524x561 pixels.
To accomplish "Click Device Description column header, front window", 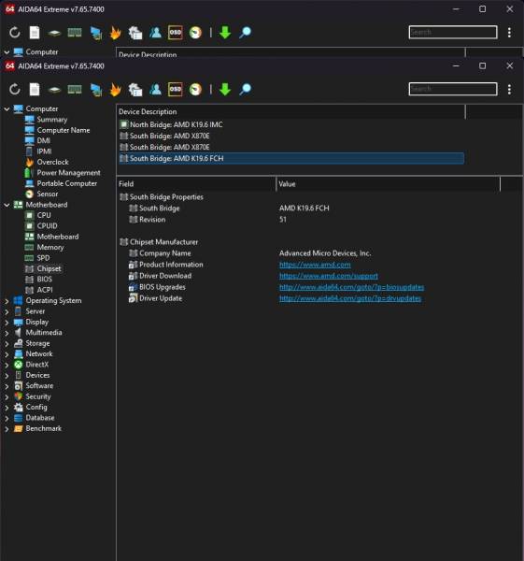I will [x=290, y=111].
